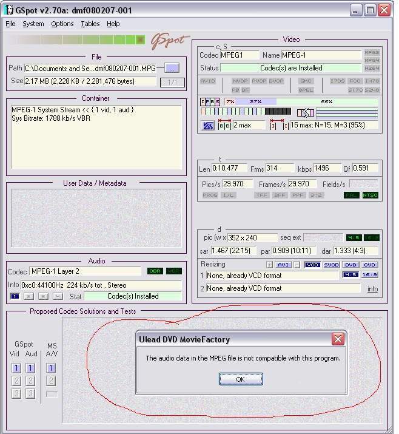Click the H264 codec indicator

372,68
